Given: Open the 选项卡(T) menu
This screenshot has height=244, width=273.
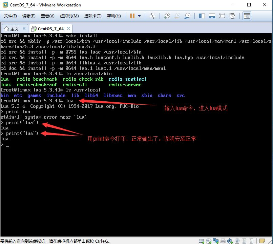Looking at the screenshot, I should 93,16.
